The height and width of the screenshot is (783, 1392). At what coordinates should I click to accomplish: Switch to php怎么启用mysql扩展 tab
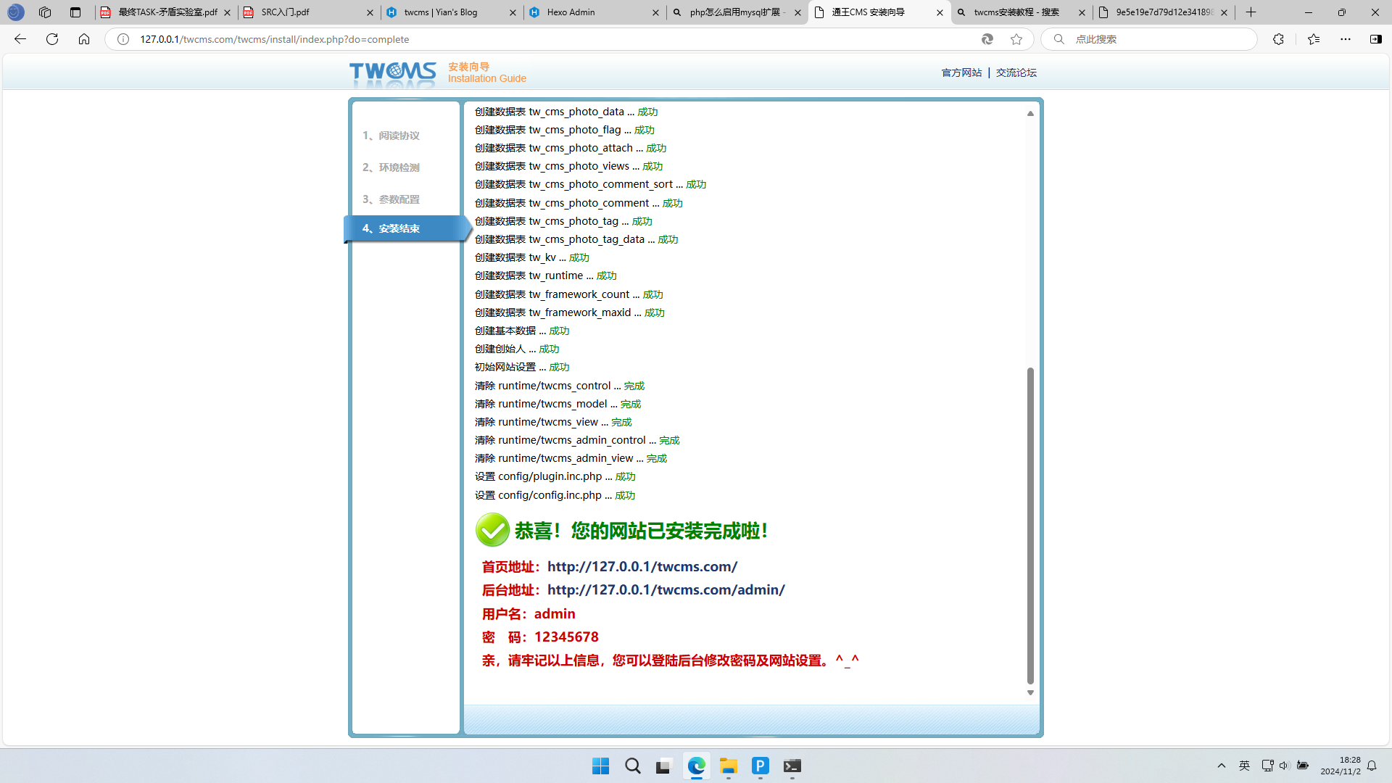[x=737, y=12]
